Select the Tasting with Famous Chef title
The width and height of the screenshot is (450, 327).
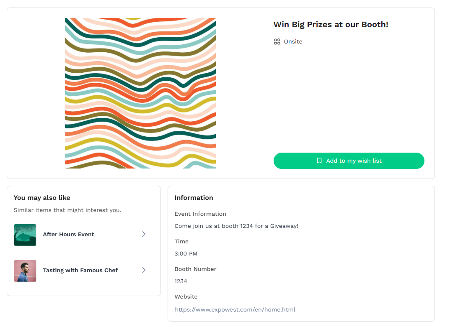[80, 270]
